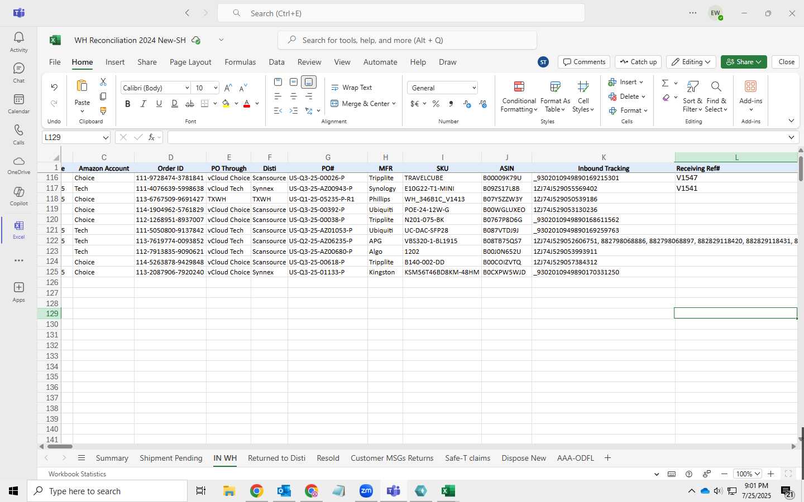Expand Merge & Center options arrow
Screen dimensions: 804x502
[394, 104]
